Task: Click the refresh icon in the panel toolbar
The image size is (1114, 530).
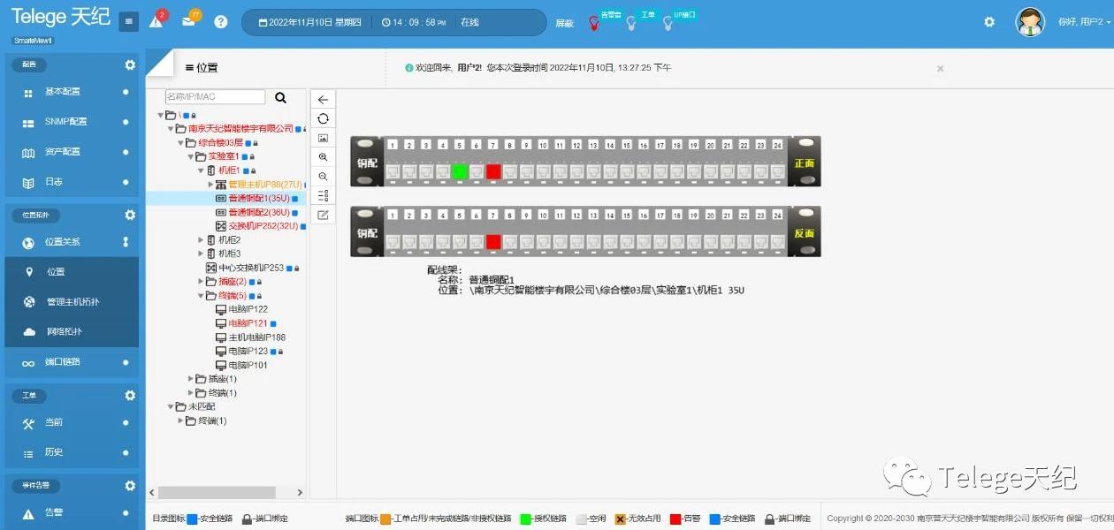Action: click(x=323, y=118)
